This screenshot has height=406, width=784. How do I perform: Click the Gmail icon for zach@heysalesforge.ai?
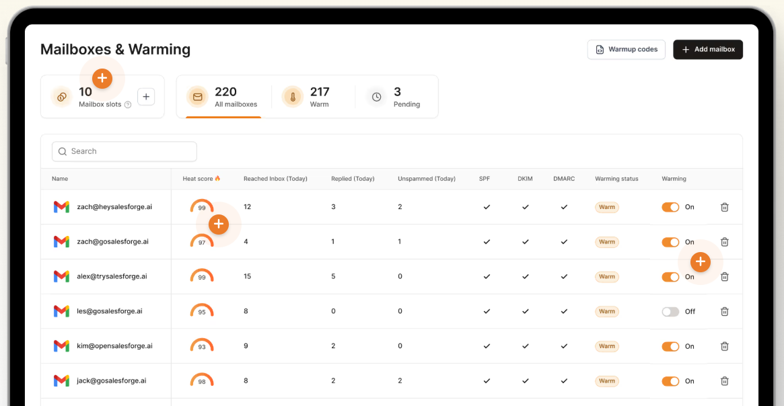[61, 207]
